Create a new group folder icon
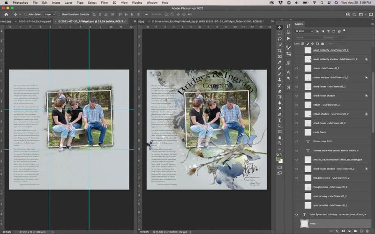Image resolution: width=375 pixels, height=234 pixels. tap(355, 231)
